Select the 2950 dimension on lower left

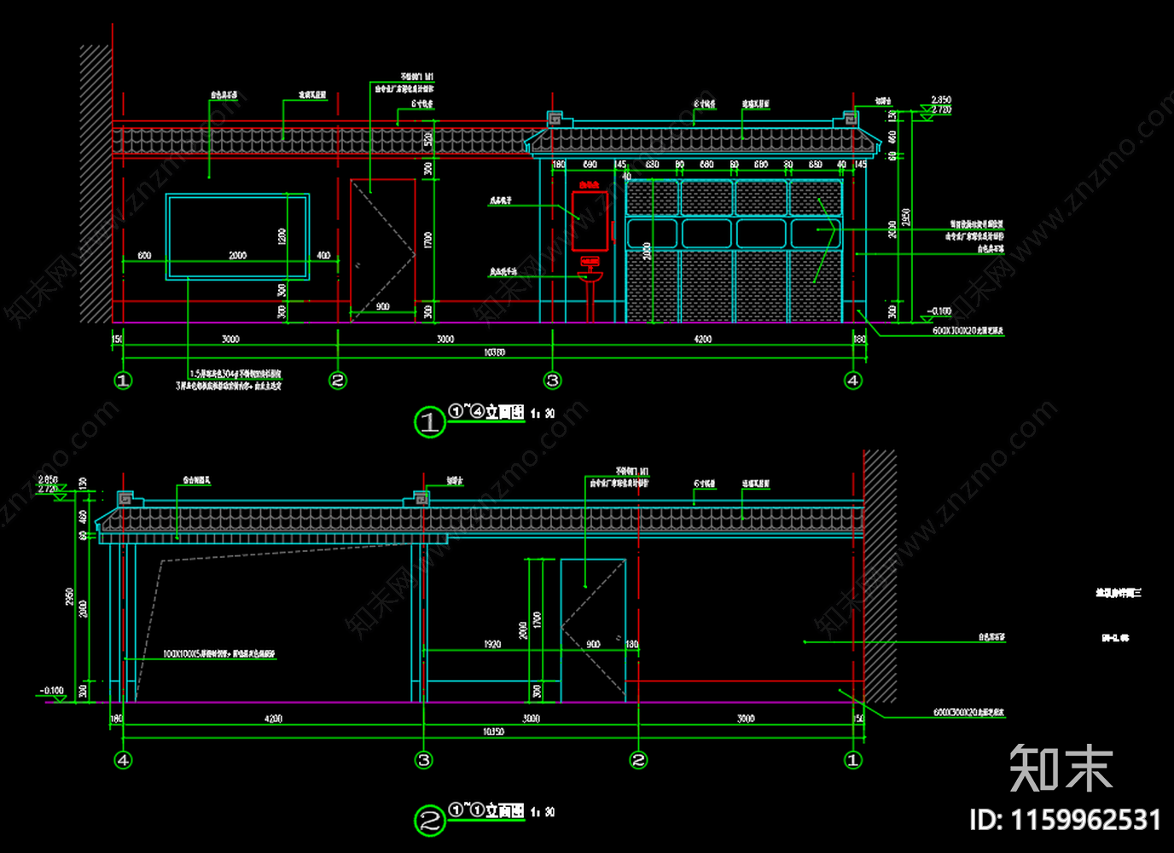pyautogui.click(x=69, y=597)
